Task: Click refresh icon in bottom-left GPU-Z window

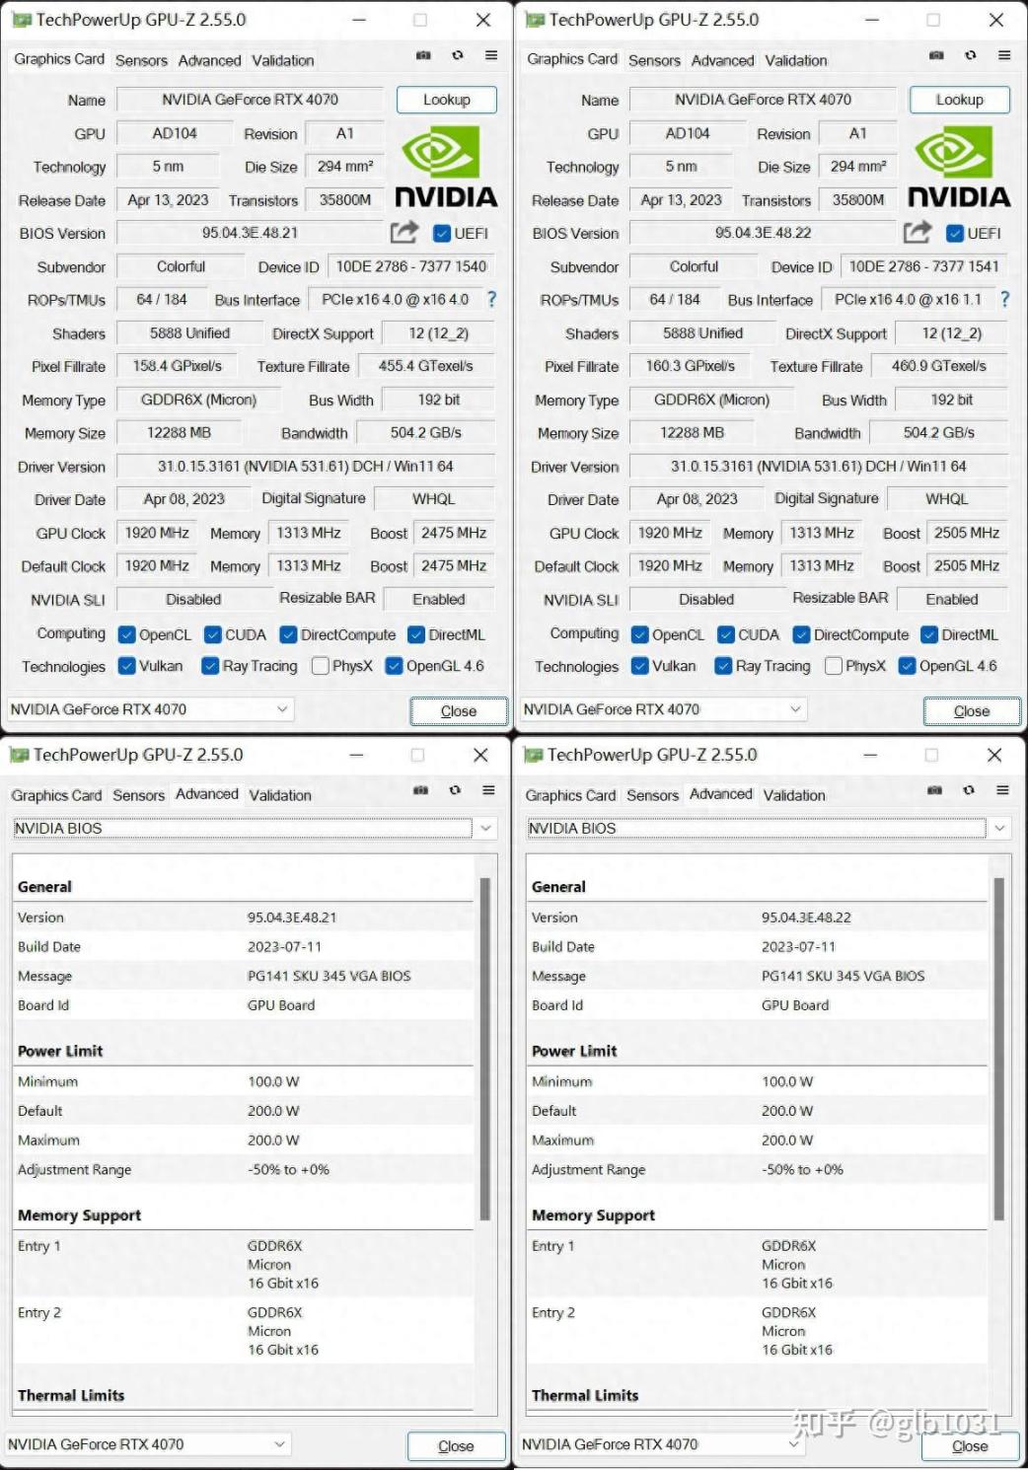Action: tap(455, 790)
